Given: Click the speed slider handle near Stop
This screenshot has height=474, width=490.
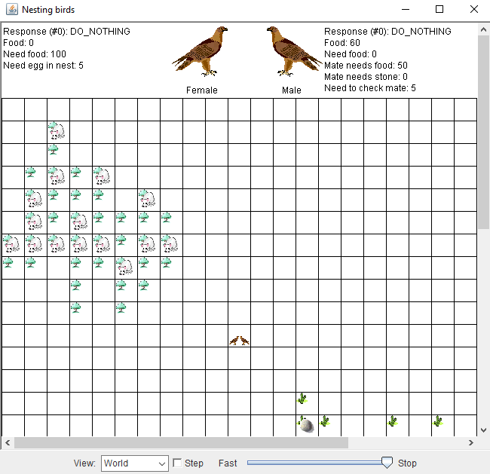Looking at the screenshot, I should 387,463.
